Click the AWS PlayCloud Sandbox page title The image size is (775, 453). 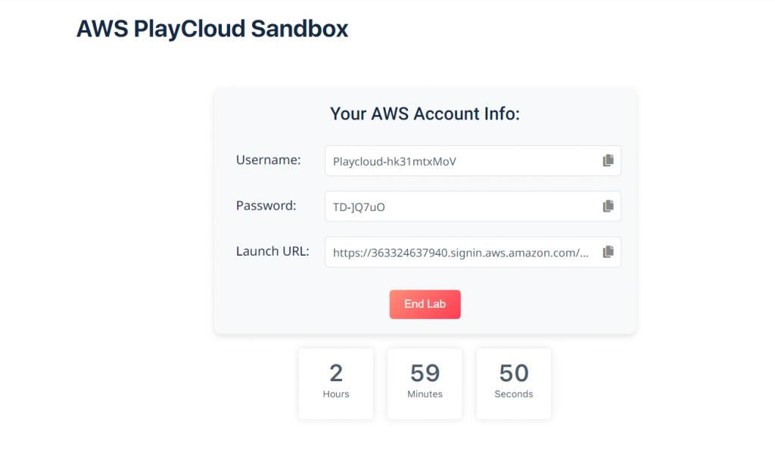212,29
